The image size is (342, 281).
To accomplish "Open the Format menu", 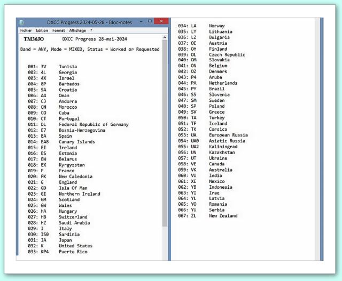I will tap(59, 30).
